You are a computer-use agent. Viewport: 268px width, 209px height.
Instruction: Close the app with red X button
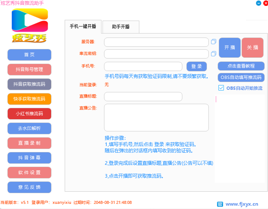[x=266, y=3]
